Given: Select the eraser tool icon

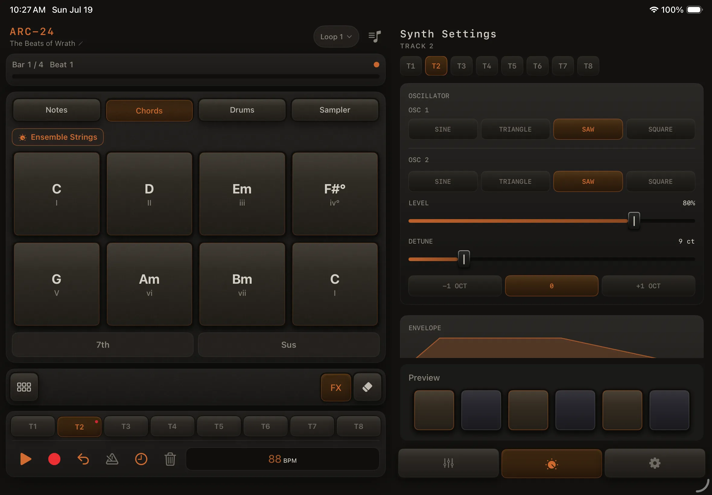Looking at the screenshot, I should (367, 387).
